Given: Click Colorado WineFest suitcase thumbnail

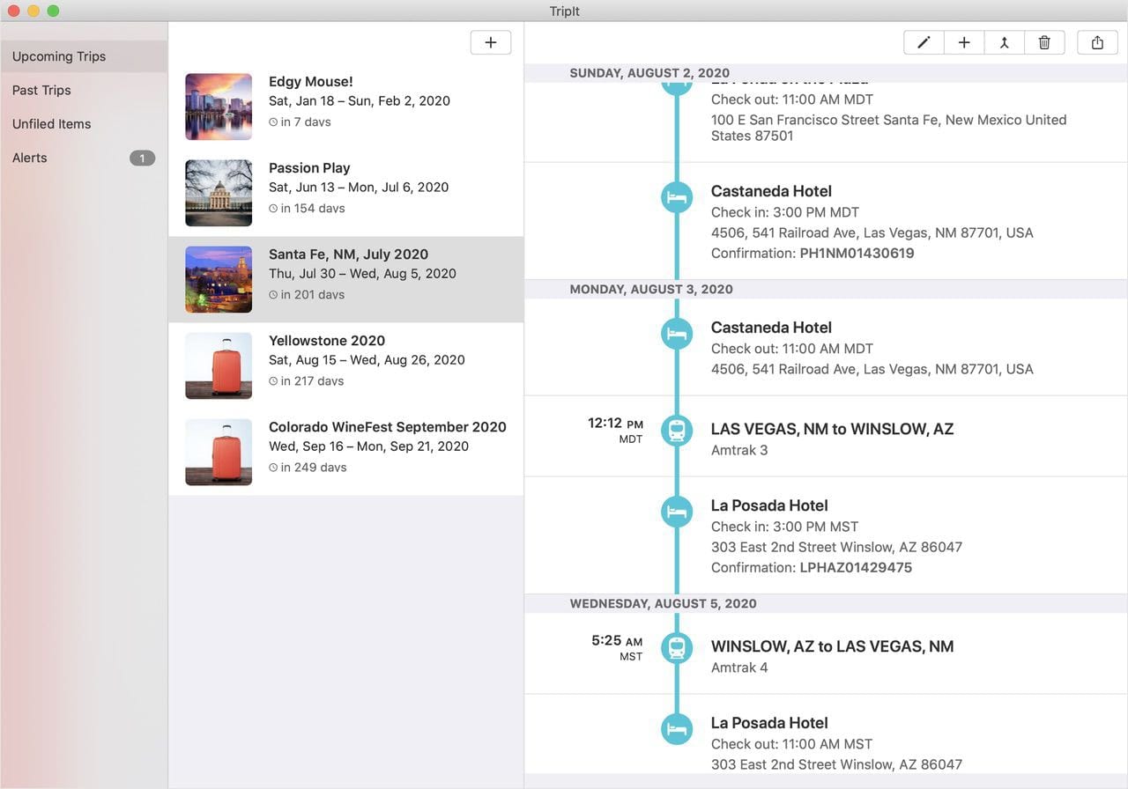Looking at the screenshot, I should [219, 452].
